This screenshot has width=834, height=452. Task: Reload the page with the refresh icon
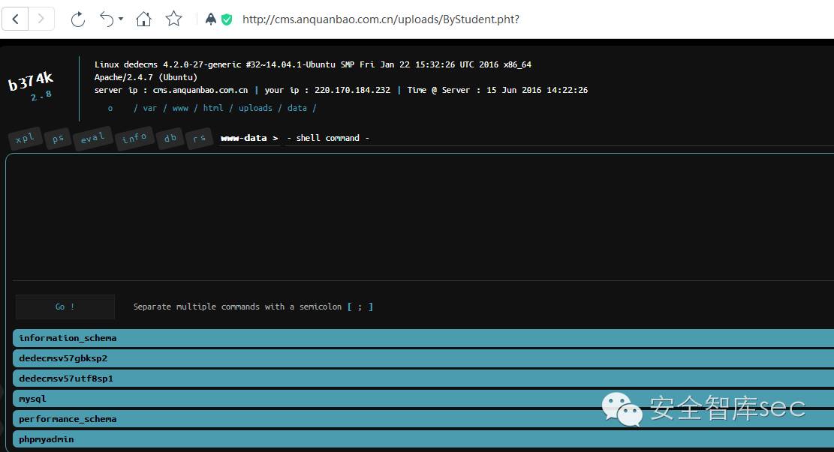(x=77, y=19)
